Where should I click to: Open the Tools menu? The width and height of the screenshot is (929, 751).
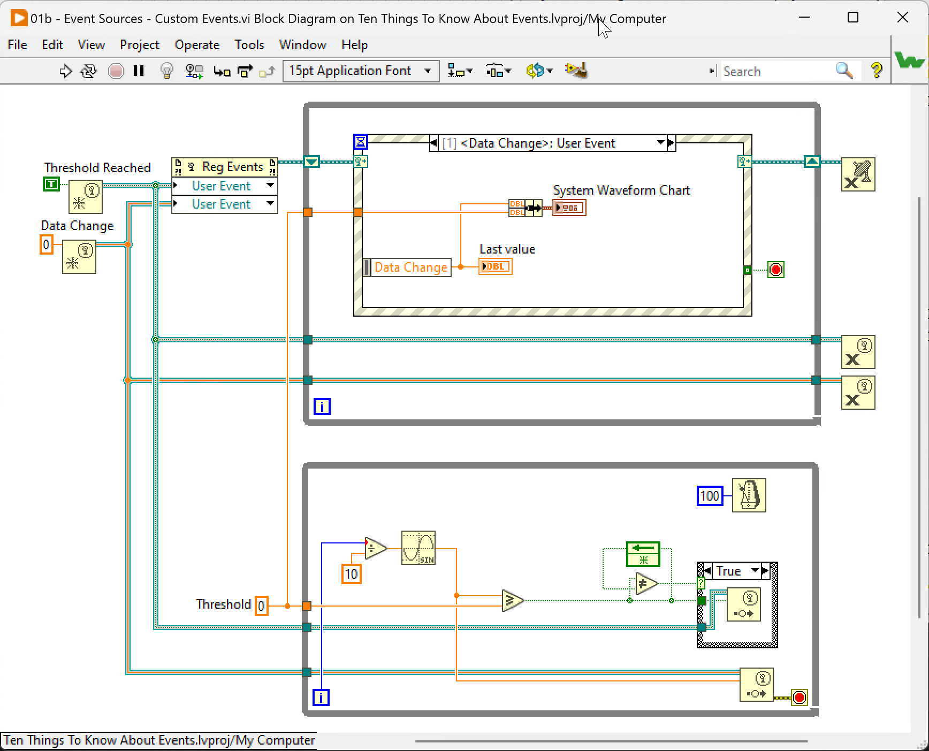click(249, 45)
